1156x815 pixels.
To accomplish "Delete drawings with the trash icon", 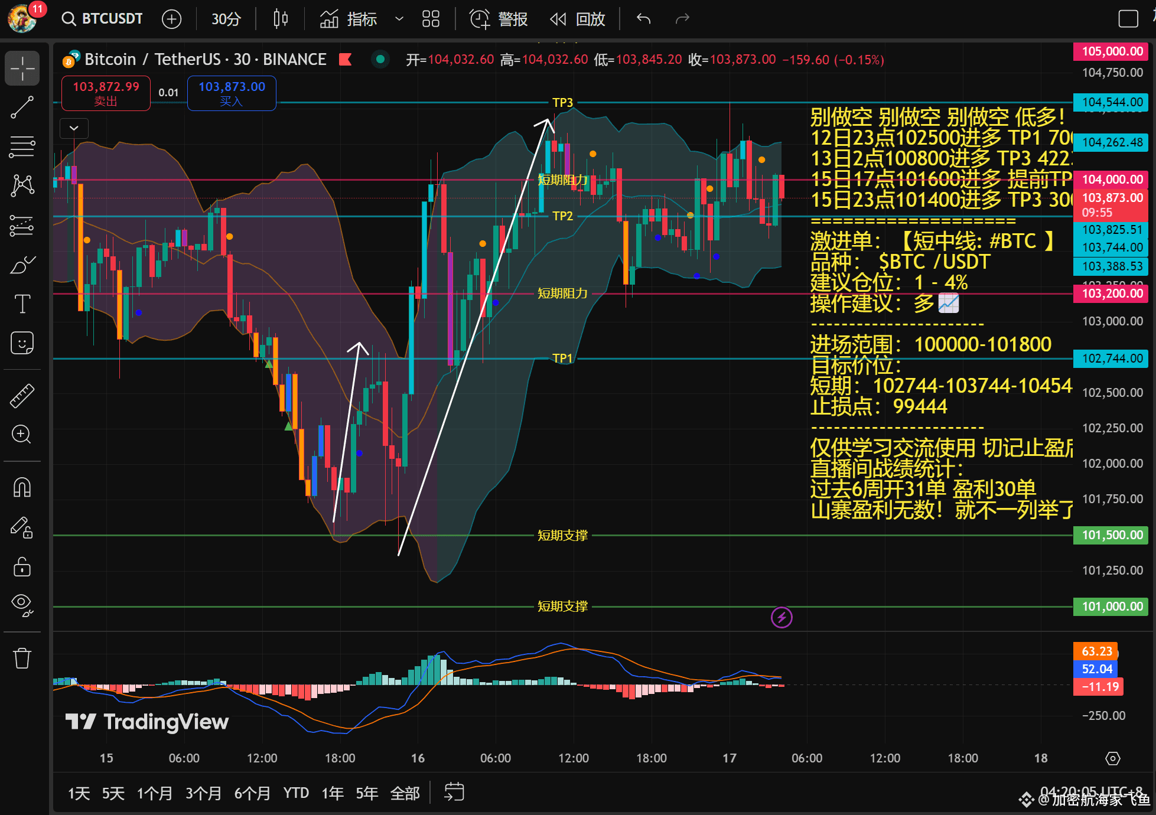I will pyautogui.click(x=22, y=658).
